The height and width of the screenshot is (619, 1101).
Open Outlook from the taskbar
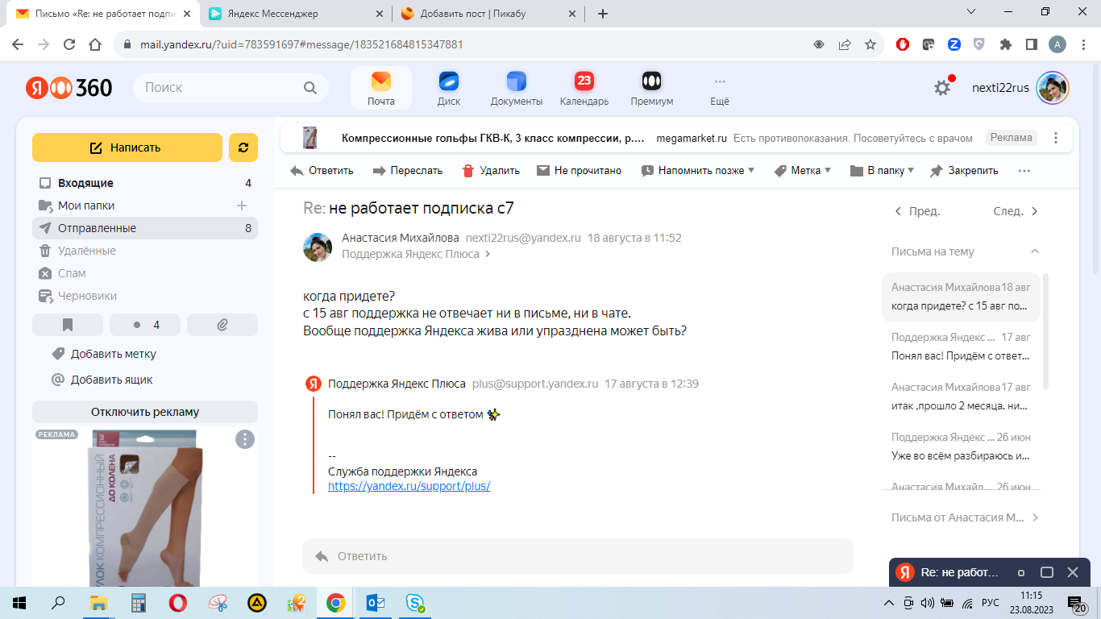pyautogui.click(x=376, y=603)
